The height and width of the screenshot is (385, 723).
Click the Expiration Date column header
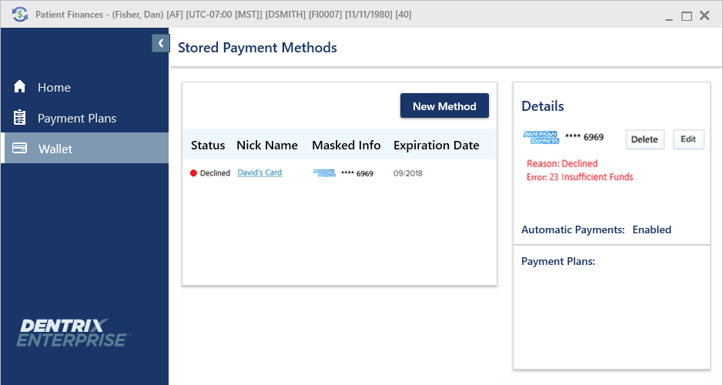coord(436,145)
